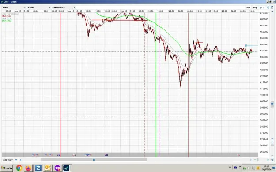Select the trend line drawing tool
Screen dimensions: 276x172
(264, 7)
